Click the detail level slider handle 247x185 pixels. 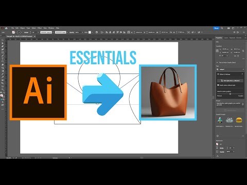coord(230,94)
